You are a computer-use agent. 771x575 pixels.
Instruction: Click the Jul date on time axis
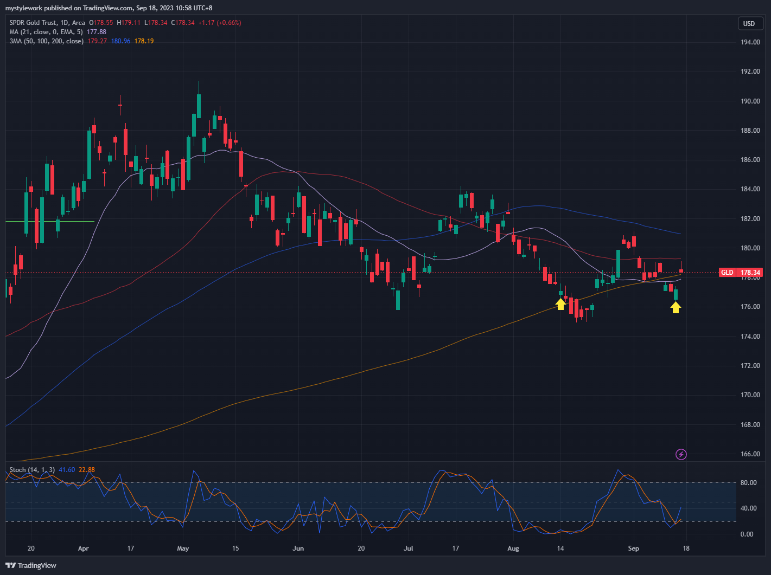(409, 548)
